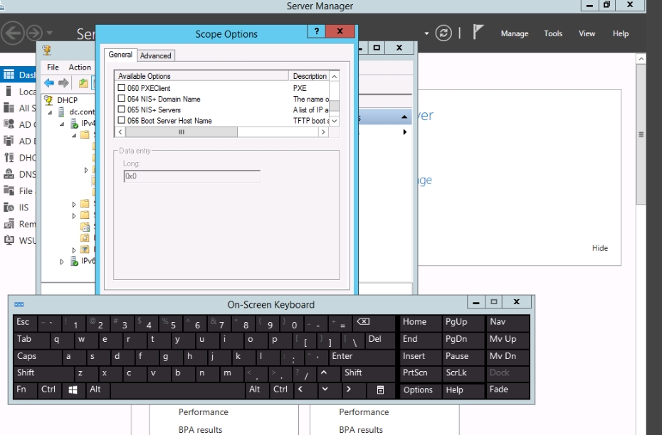The height and width of the screenshot is (435, 662).
Task: Open the Manage menu
Action: 514,33
